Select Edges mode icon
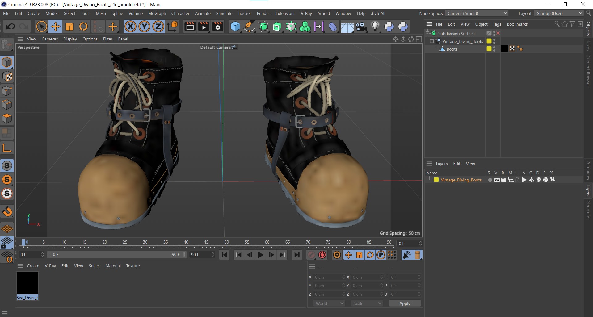 pyautogui.click(x=7, y=105)
